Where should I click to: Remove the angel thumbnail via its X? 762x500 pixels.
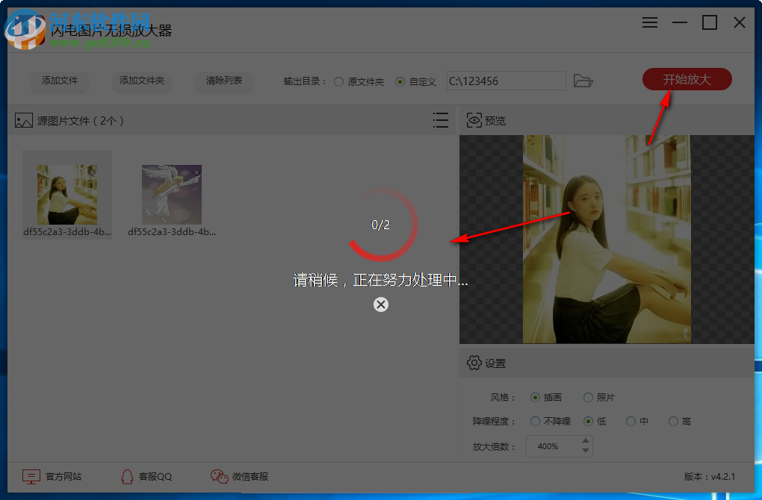click(x=196, y=172)
